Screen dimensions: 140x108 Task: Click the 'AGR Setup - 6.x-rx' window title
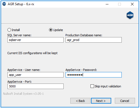coord(21,4)
